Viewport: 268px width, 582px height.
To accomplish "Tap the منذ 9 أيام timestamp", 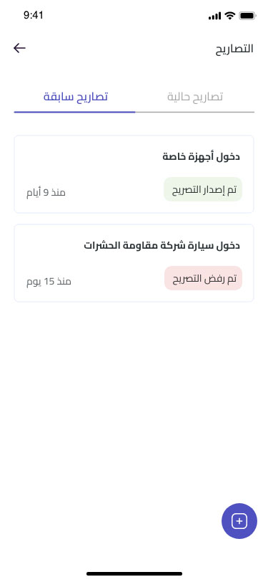I will (x=46, y=193).
